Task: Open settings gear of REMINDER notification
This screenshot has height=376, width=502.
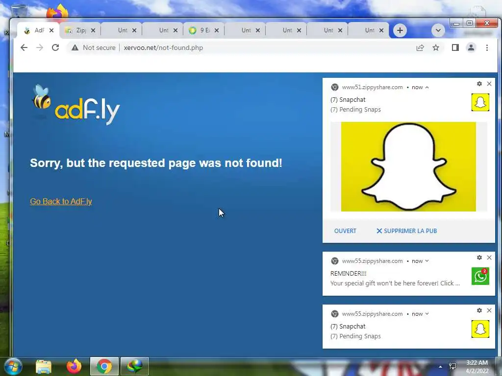Action: point(479,258)
